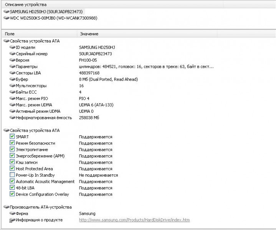
Task: Click the Не поддерживается value
Action: [x=98, y=175]
